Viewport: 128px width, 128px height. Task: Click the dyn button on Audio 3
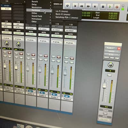pos(8,88)
